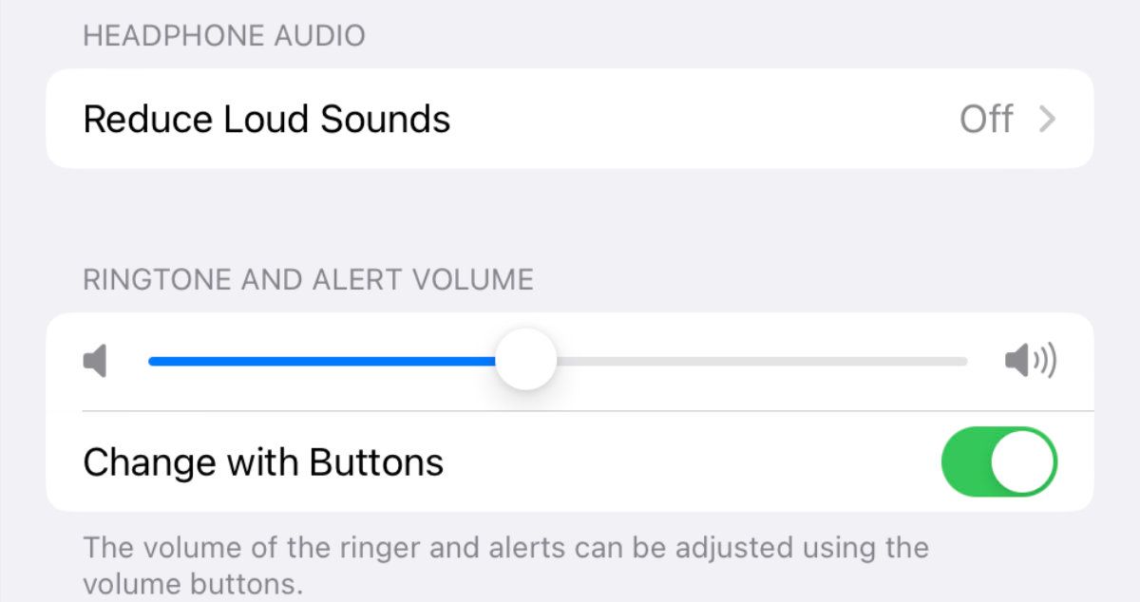Tap empty space in Change with Buttons row
Viewport: 1140px width, 602px height.
(693, 462)
